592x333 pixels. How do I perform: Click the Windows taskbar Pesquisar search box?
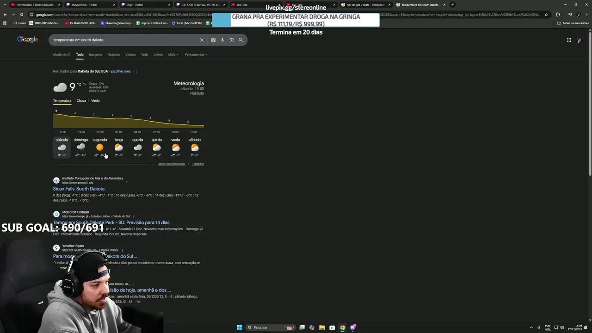(271, 327)
